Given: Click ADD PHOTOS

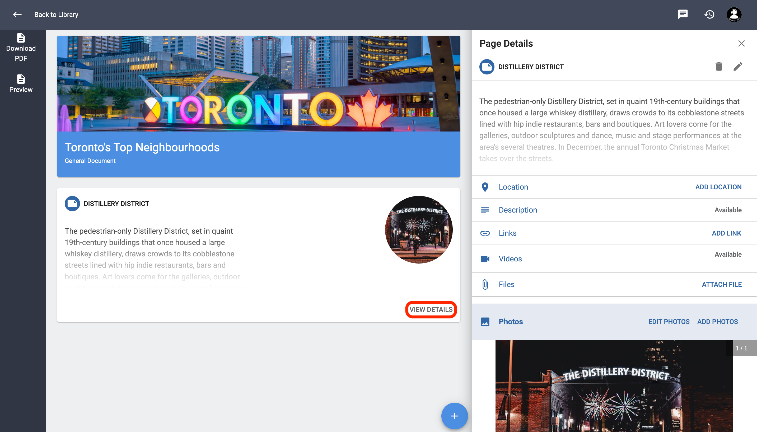Looking at the screenshot, I should (x=717, y=322).
